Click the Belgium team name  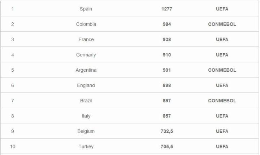click(86, 131)
